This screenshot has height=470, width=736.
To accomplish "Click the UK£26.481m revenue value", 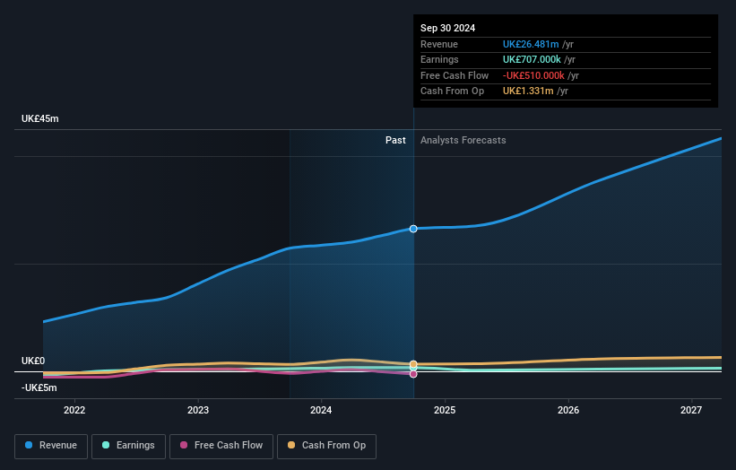I will point(531,44).
